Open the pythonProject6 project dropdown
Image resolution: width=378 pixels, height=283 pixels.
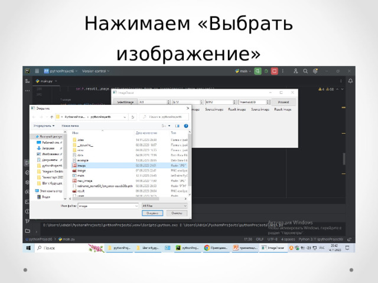click(60, 71)
